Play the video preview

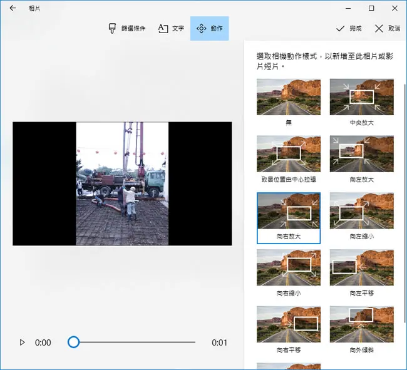click(x=23, y=342)
